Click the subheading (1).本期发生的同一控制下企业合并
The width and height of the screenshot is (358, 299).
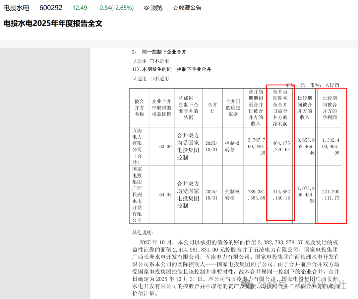(172, 69)
